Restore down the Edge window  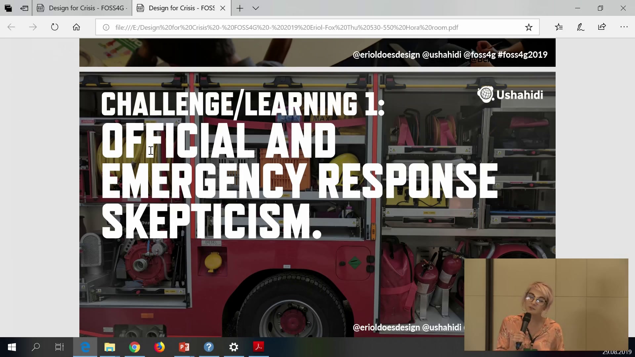pos(600,8)
